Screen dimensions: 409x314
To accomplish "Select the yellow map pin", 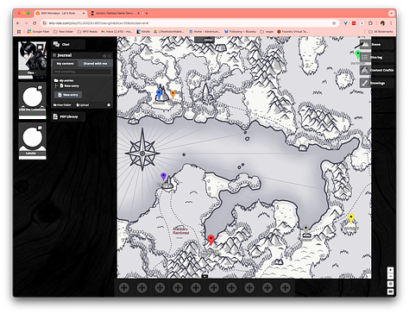I will click(351, 218).
